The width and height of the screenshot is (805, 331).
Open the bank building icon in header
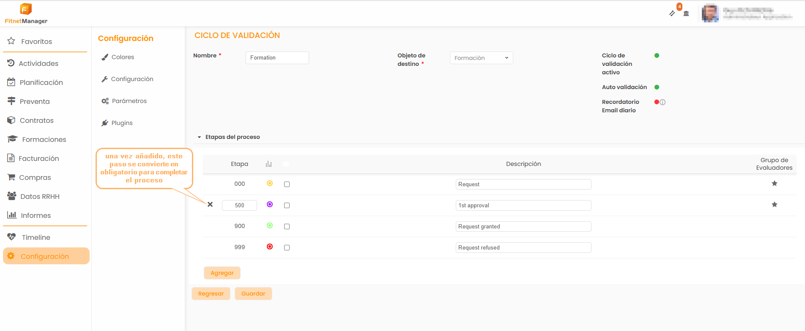click(x=686, y=14)
